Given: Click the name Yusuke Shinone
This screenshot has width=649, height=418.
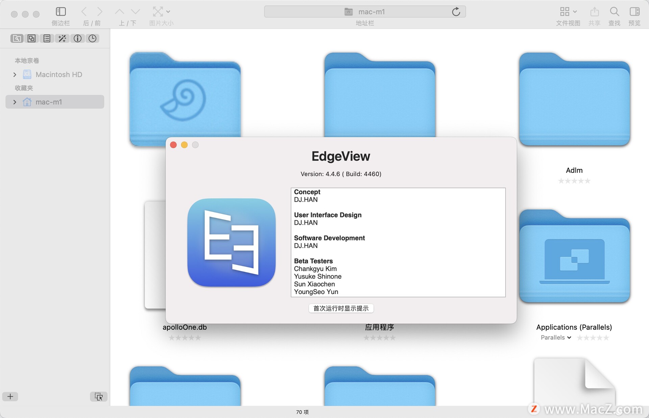Looking at the screenshot, I should click(317, 276).
